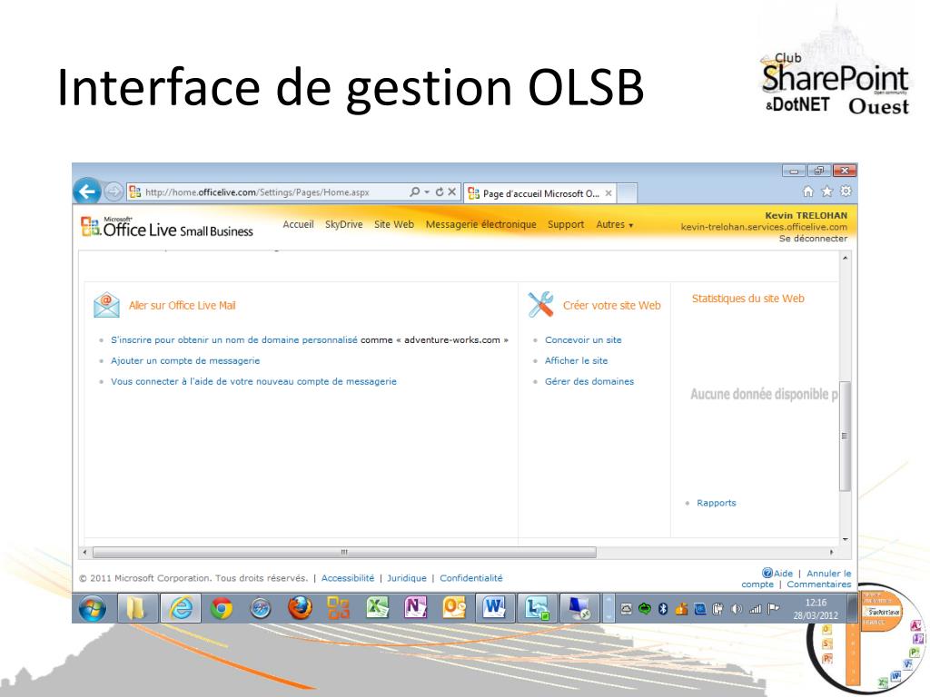Open Excel from the taskbar

click(377, 607)
